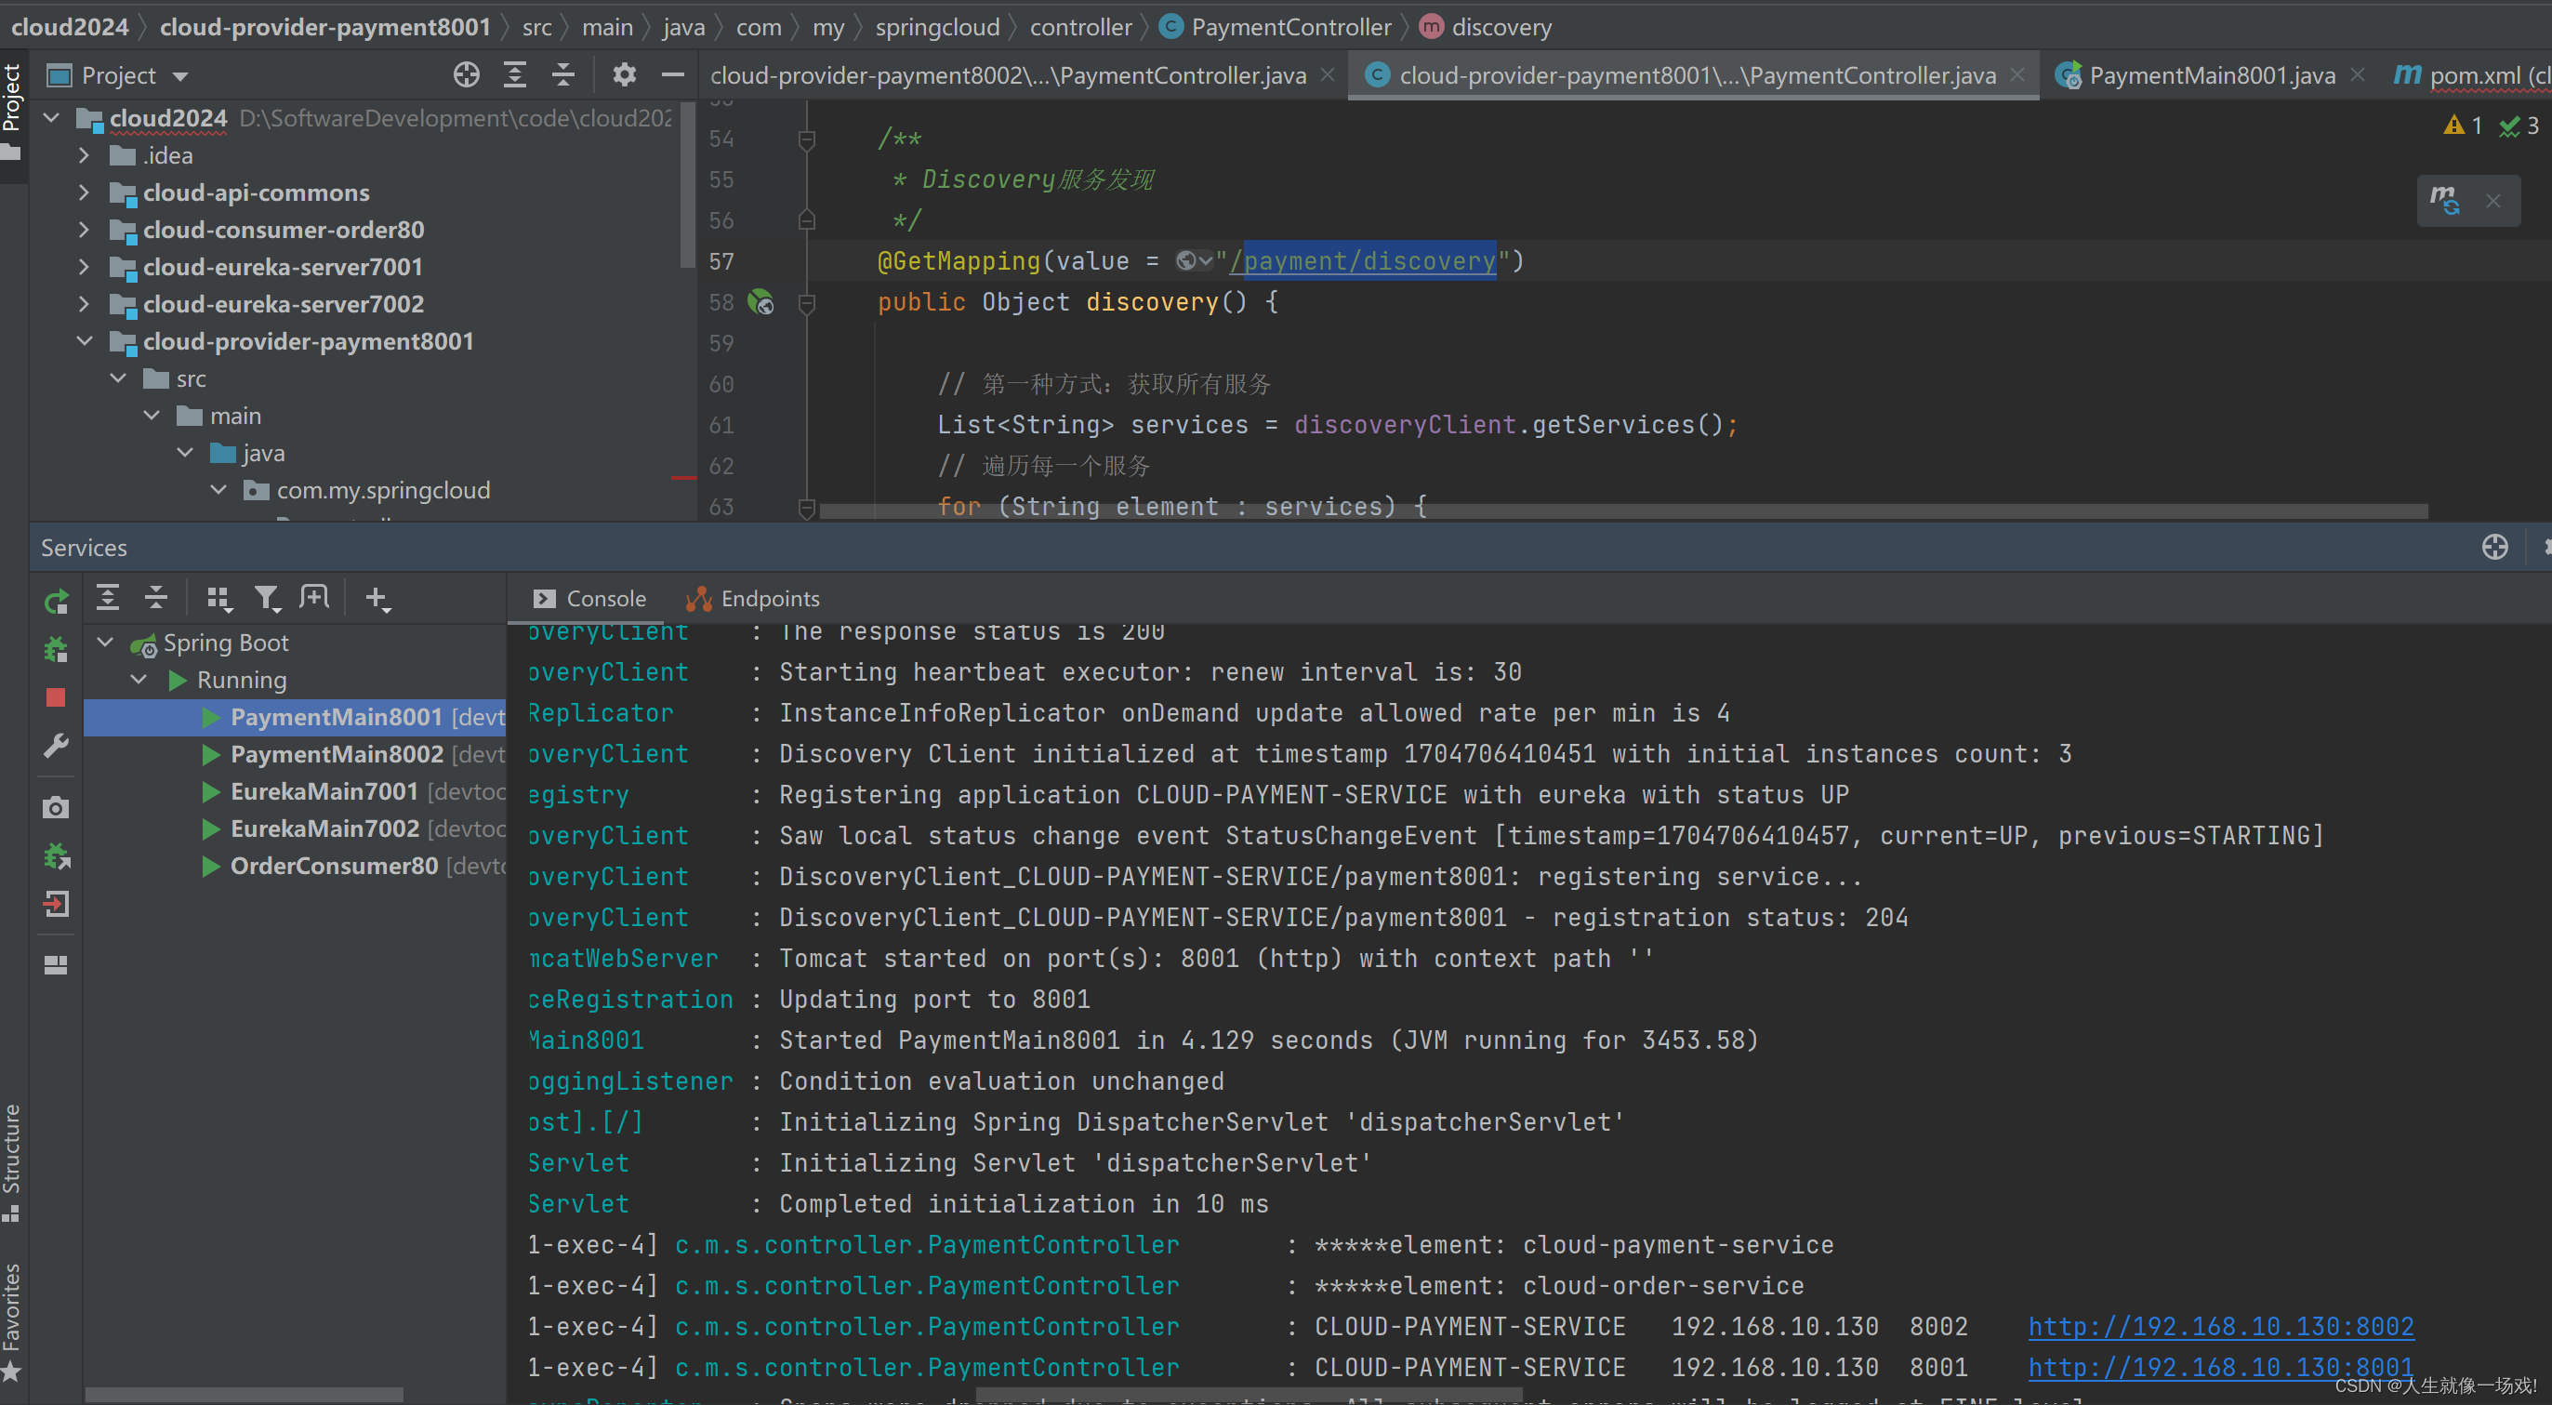2552x1405 pixels.
Task: Rerun the service in Services toolbar
Action: pyautogui.click(x=57, y=602)
